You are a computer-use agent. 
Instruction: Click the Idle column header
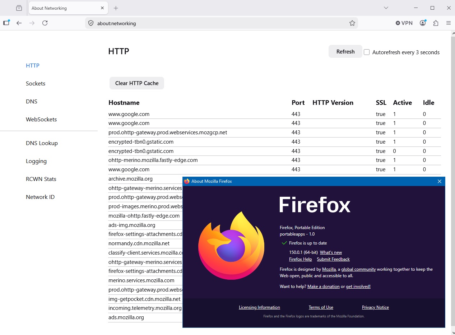coord(428,103)
